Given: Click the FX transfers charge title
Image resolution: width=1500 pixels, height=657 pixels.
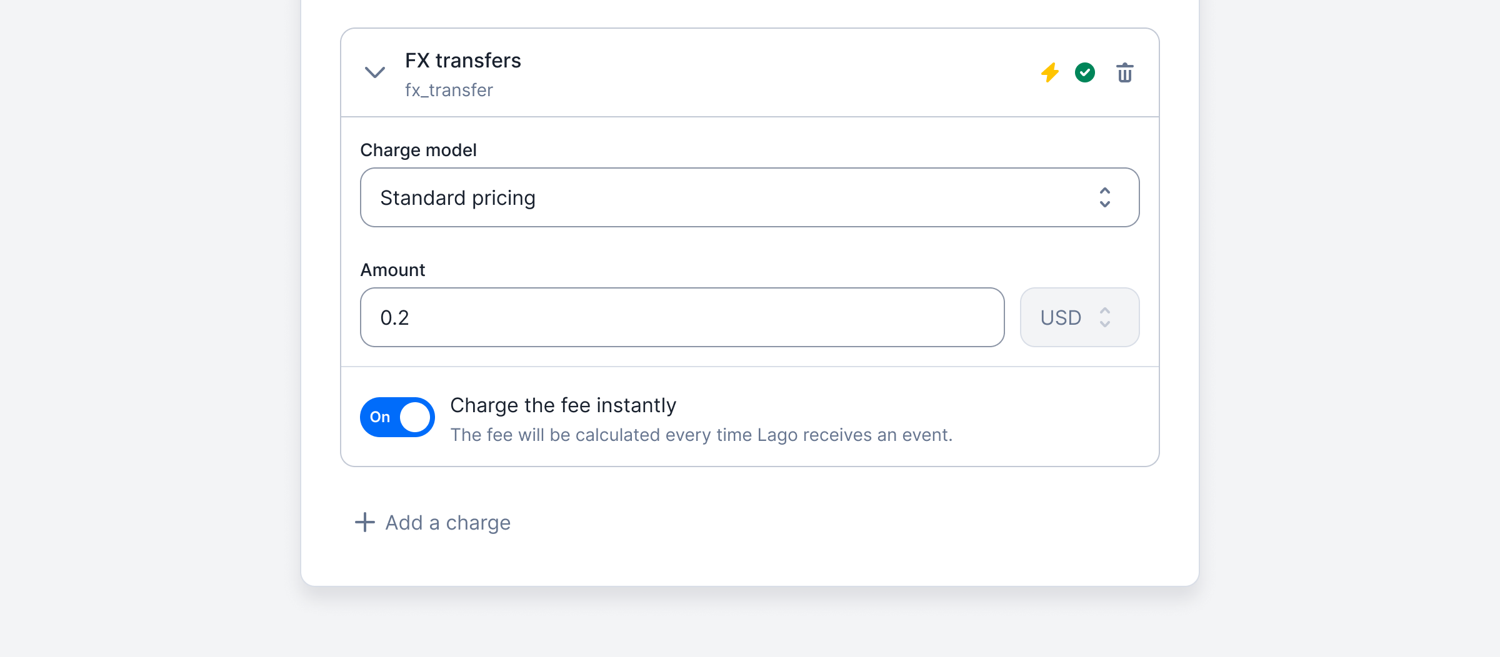Looking at the screenshot, I should tap(462, 61).
